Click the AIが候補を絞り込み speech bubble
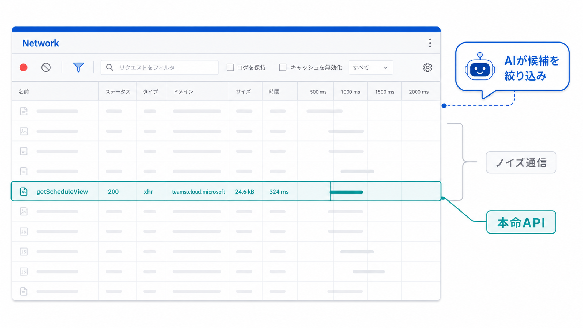 tap(512, 67)
